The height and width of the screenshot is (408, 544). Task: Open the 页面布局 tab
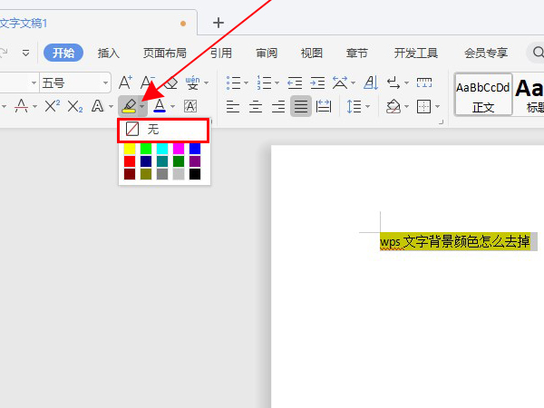click(x=164, y=53)
